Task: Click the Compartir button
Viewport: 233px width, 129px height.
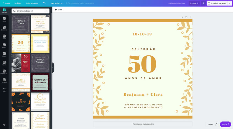Action: [194, 3]
